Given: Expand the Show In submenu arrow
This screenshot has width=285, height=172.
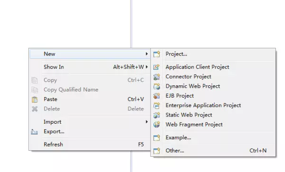Looking at the screenshot, I should 146,67.
